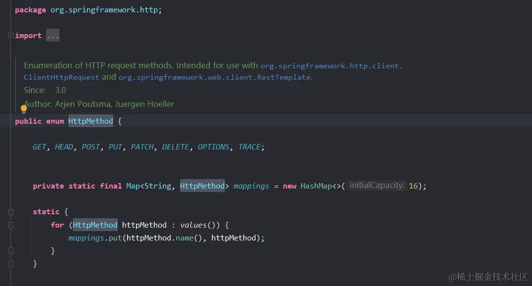Click HttpMethod type in the for loop
The height and width of the screenshot is (286, 532).
click(95, 225)
